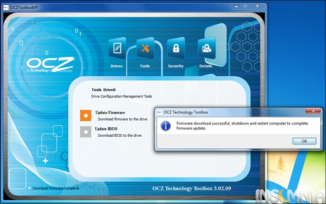Viewport: 326px width, 204px height.
Task: Click the 'OCZ Technology Toolbox 3.02.09' version text
Action: 192,189
